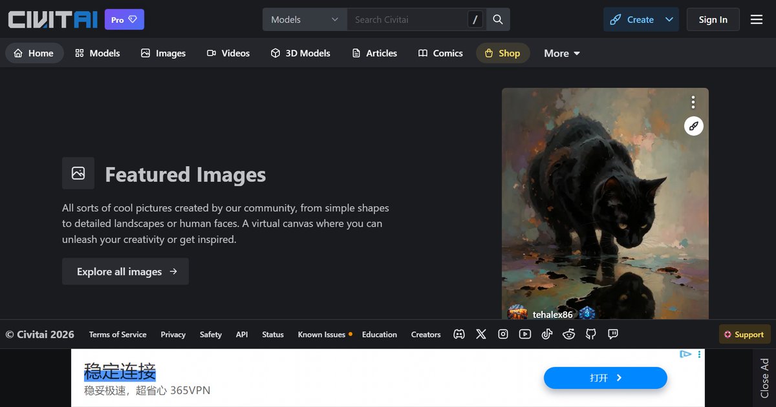
Task: Click the Featured Images picture icon
Action: (x=78, y=173)
